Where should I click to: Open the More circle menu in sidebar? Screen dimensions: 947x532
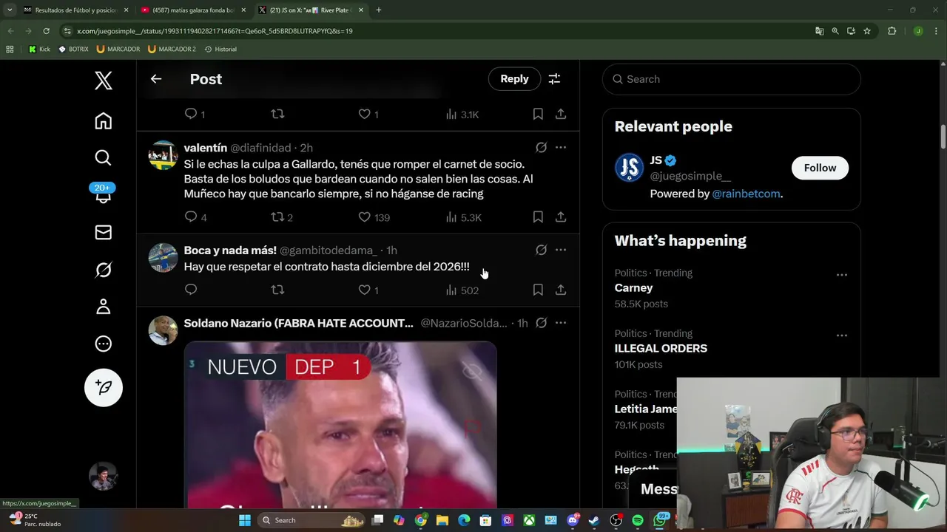pyautogui.click(x=104, y=344)
